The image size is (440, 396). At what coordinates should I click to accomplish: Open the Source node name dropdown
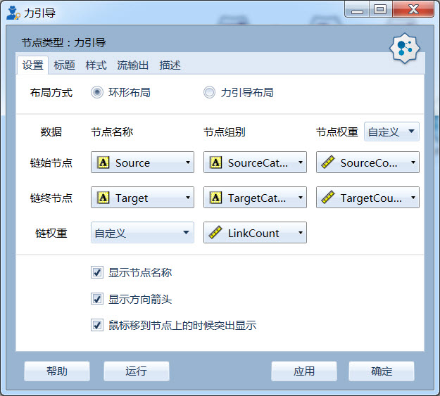point(142,162)
